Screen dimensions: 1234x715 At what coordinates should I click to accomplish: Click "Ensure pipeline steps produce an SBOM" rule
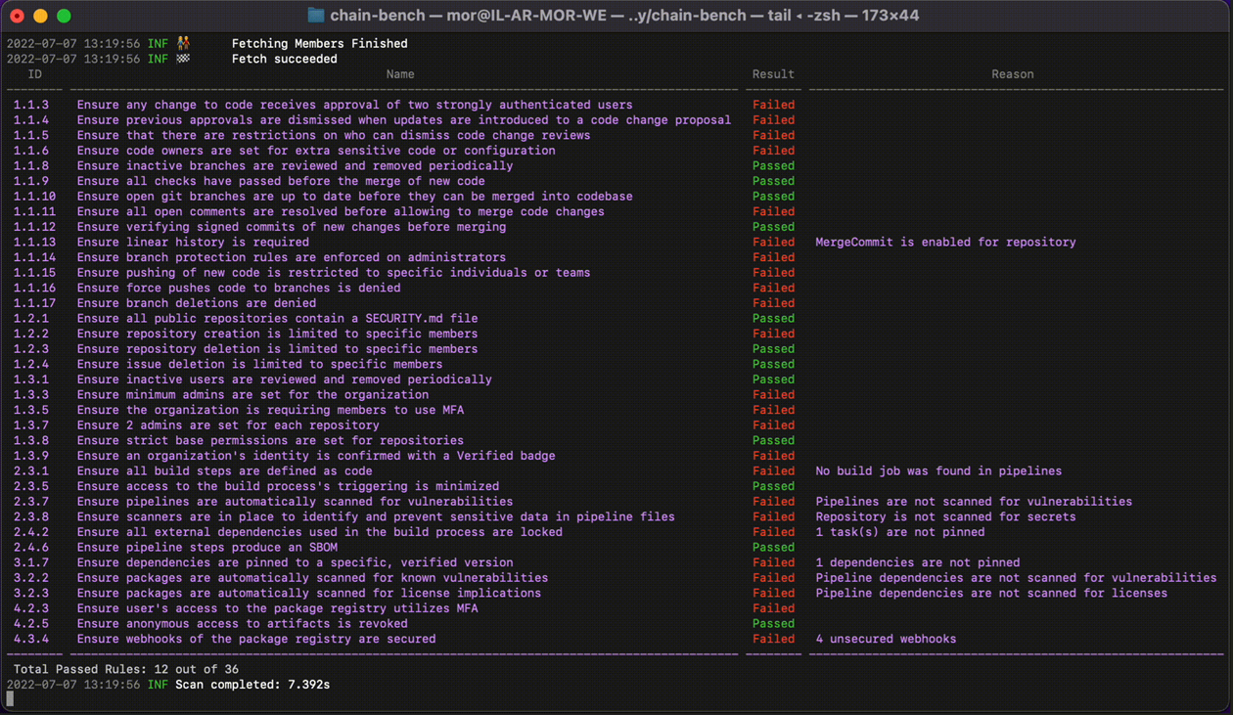(x=206, y=547)
